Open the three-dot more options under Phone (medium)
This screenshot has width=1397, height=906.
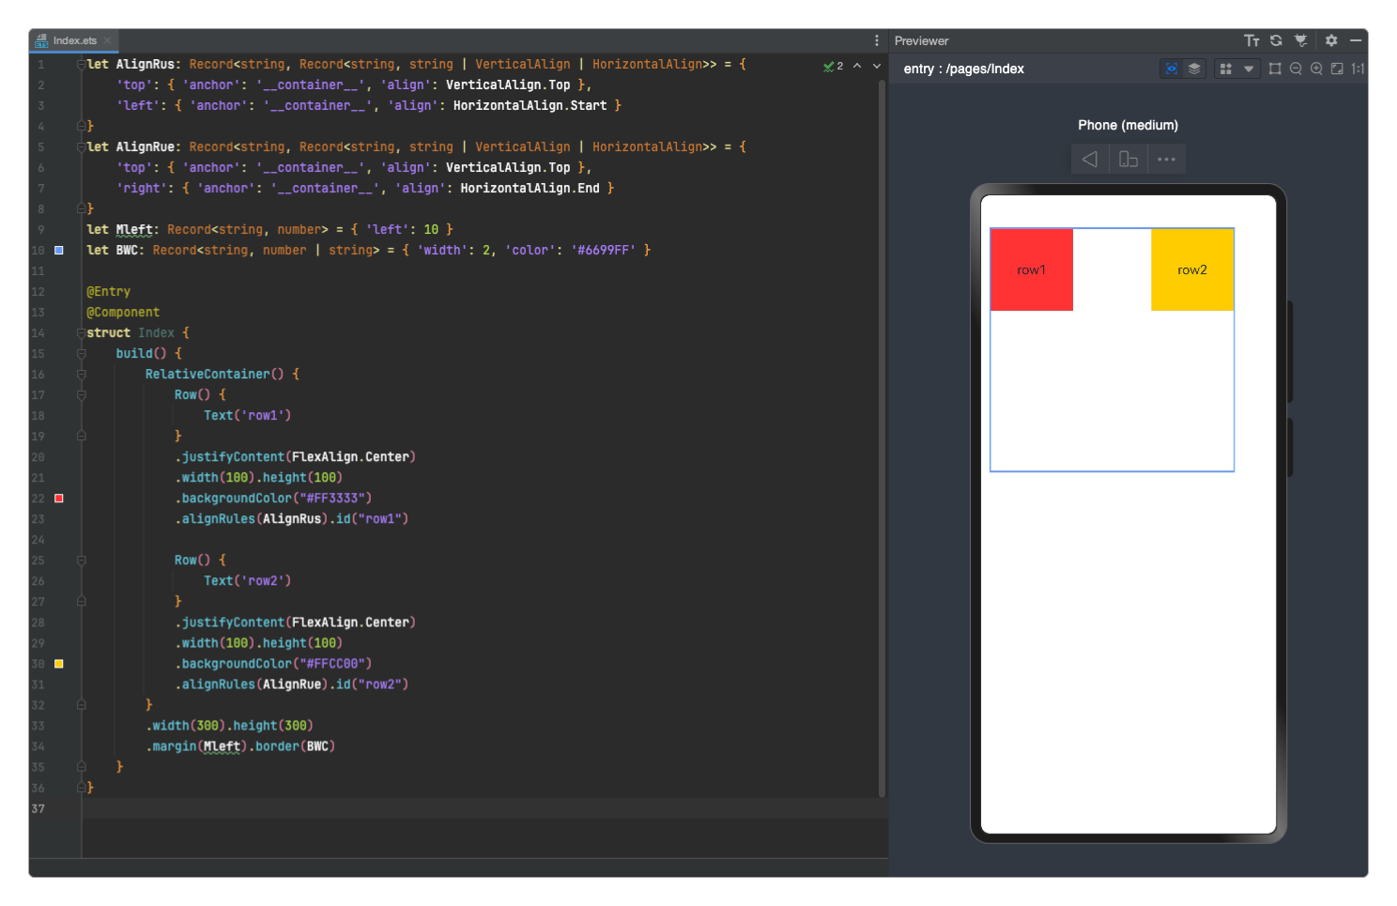1166,160
